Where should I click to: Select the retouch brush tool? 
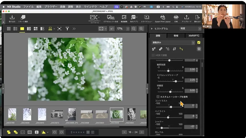click(161, 49)
